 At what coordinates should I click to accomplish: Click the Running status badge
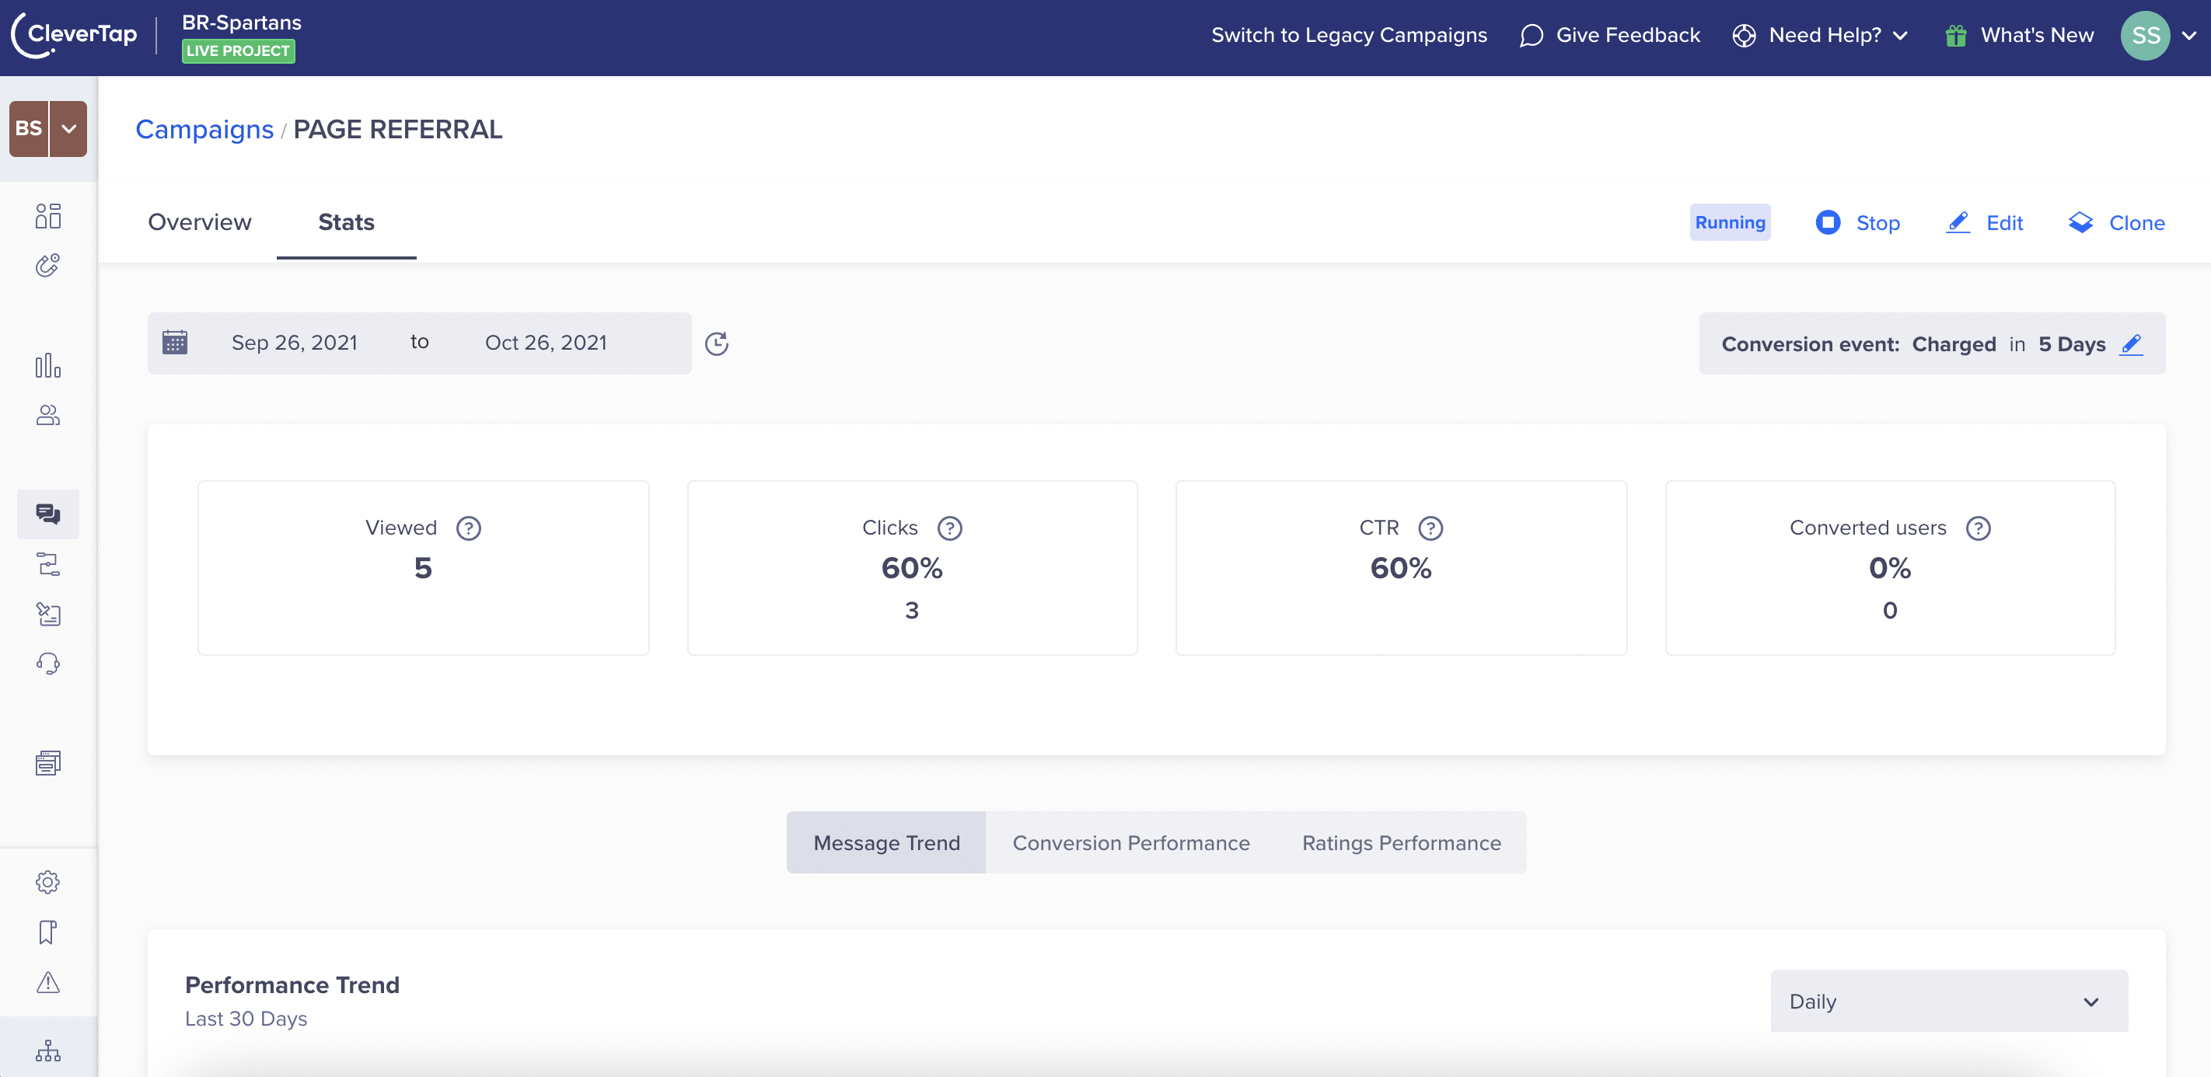click(x=1731, y=222)
